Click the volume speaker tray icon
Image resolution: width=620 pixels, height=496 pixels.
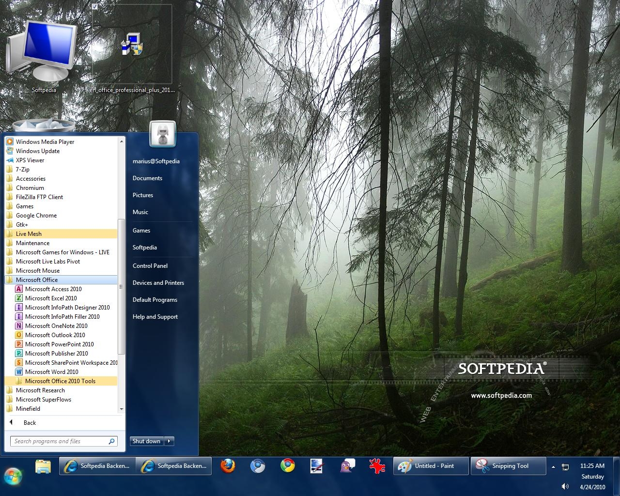(565, 486)
